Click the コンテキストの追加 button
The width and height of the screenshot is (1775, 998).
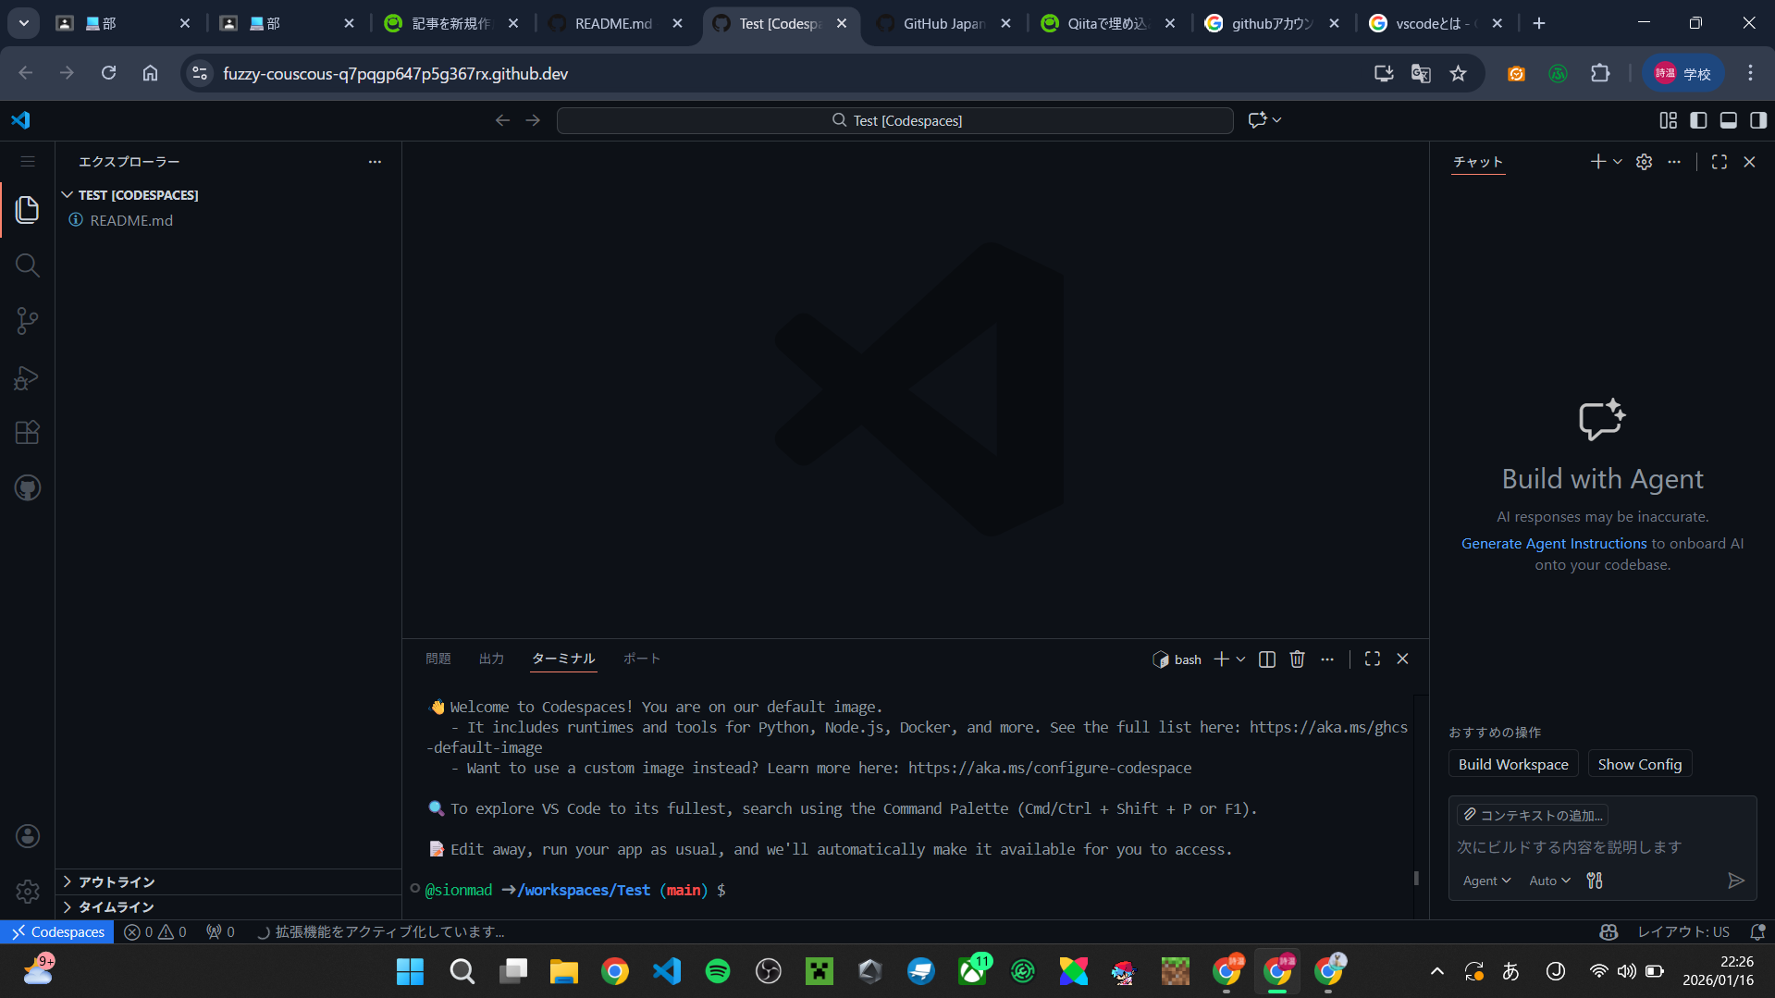click(1533, 816)
